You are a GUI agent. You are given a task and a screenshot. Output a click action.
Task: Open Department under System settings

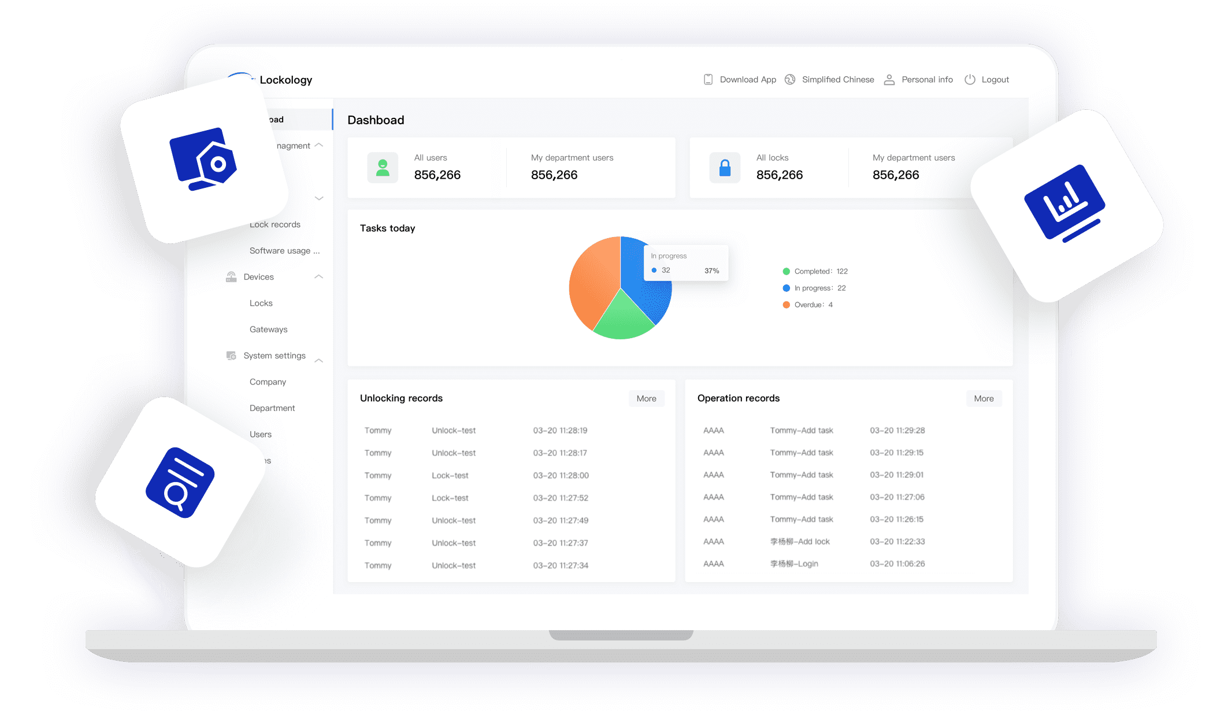click(272, 408)
